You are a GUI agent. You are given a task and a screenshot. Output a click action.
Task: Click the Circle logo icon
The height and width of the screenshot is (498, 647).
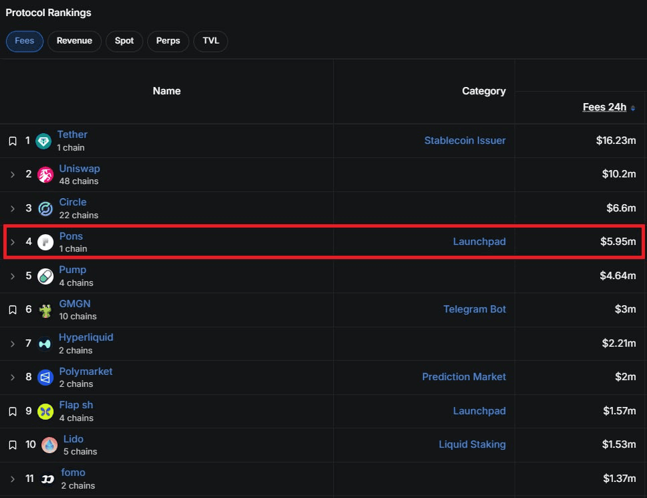tap(45, 209)
